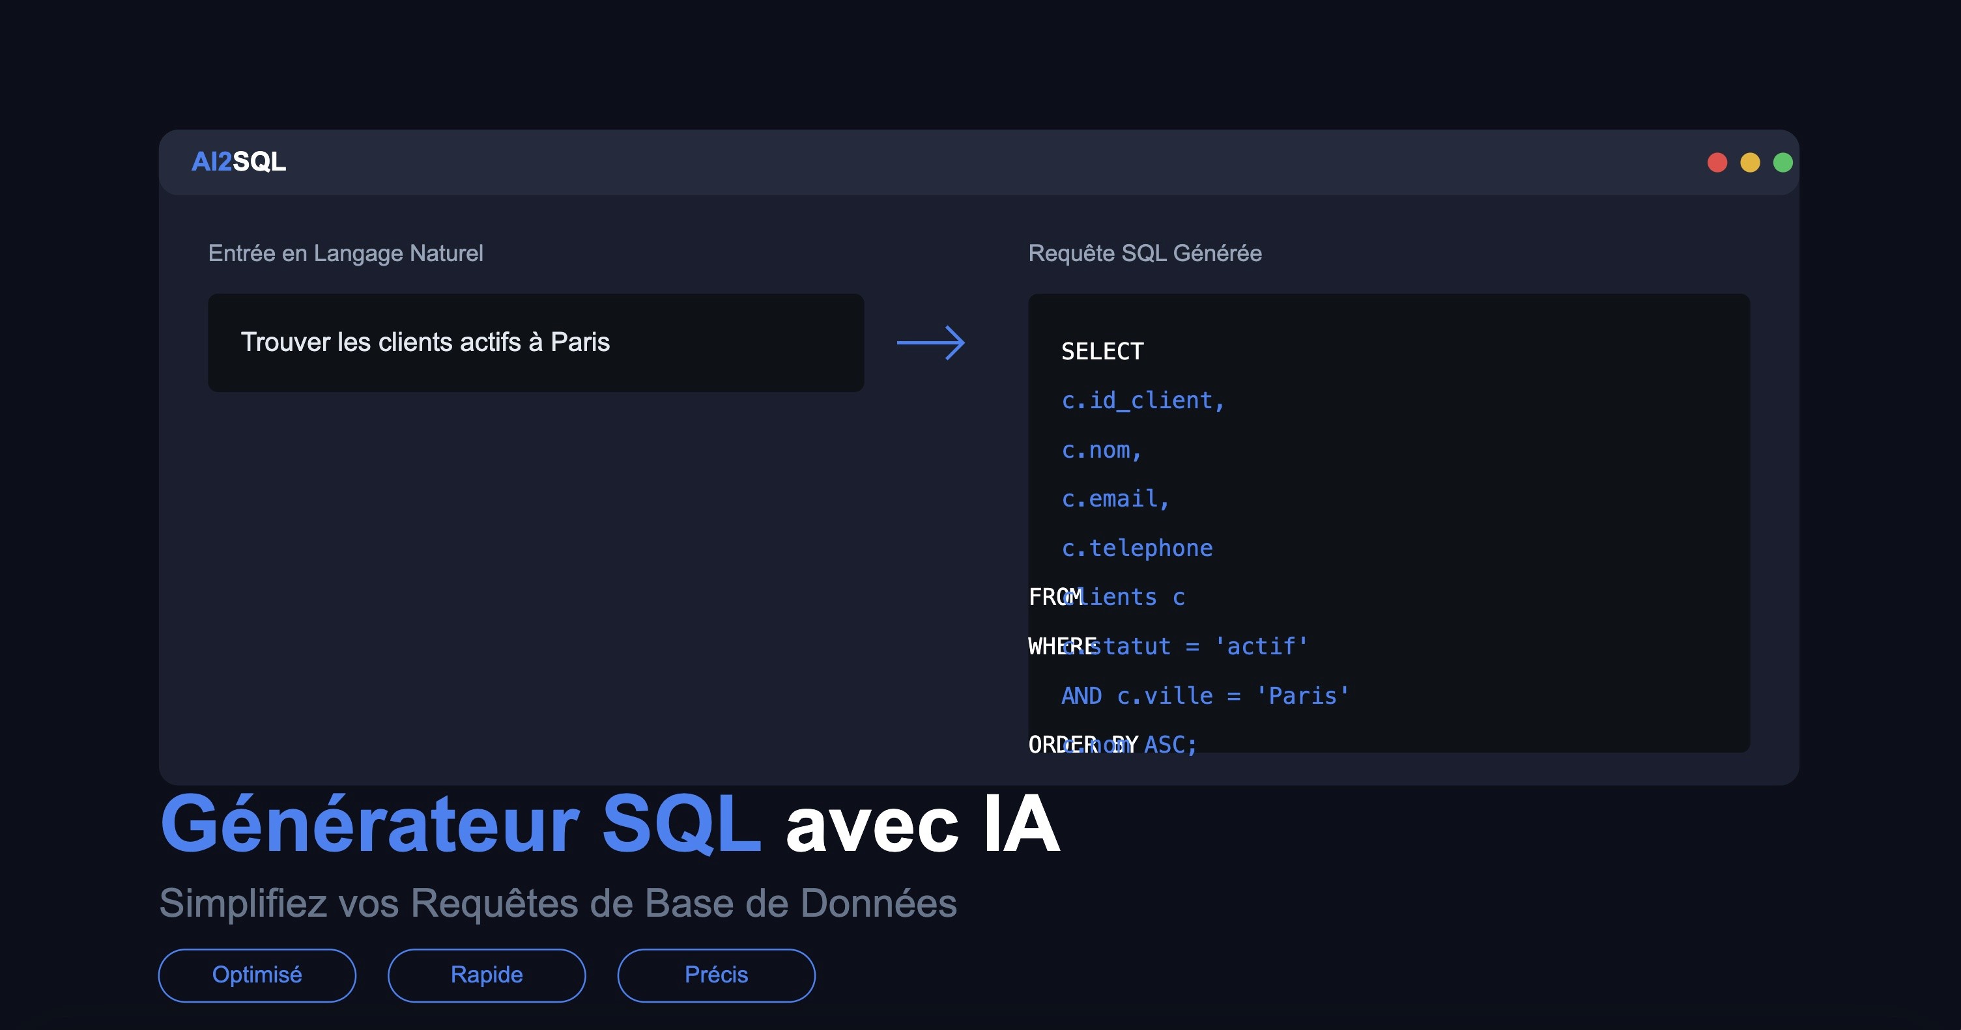The image size is (1961, 1030).
Task: Click the red window dot
Action: pos(1717,162)
